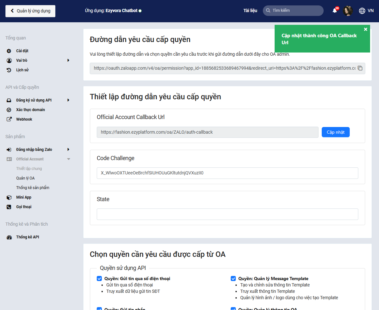
Task: Click the Vai trò user icon
Action: tap(9, 60)
